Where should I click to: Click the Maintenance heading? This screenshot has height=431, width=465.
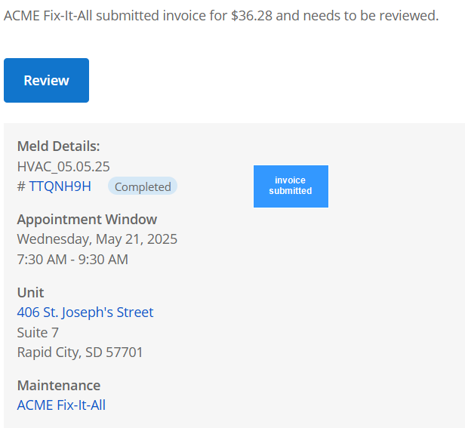(58, 386)
